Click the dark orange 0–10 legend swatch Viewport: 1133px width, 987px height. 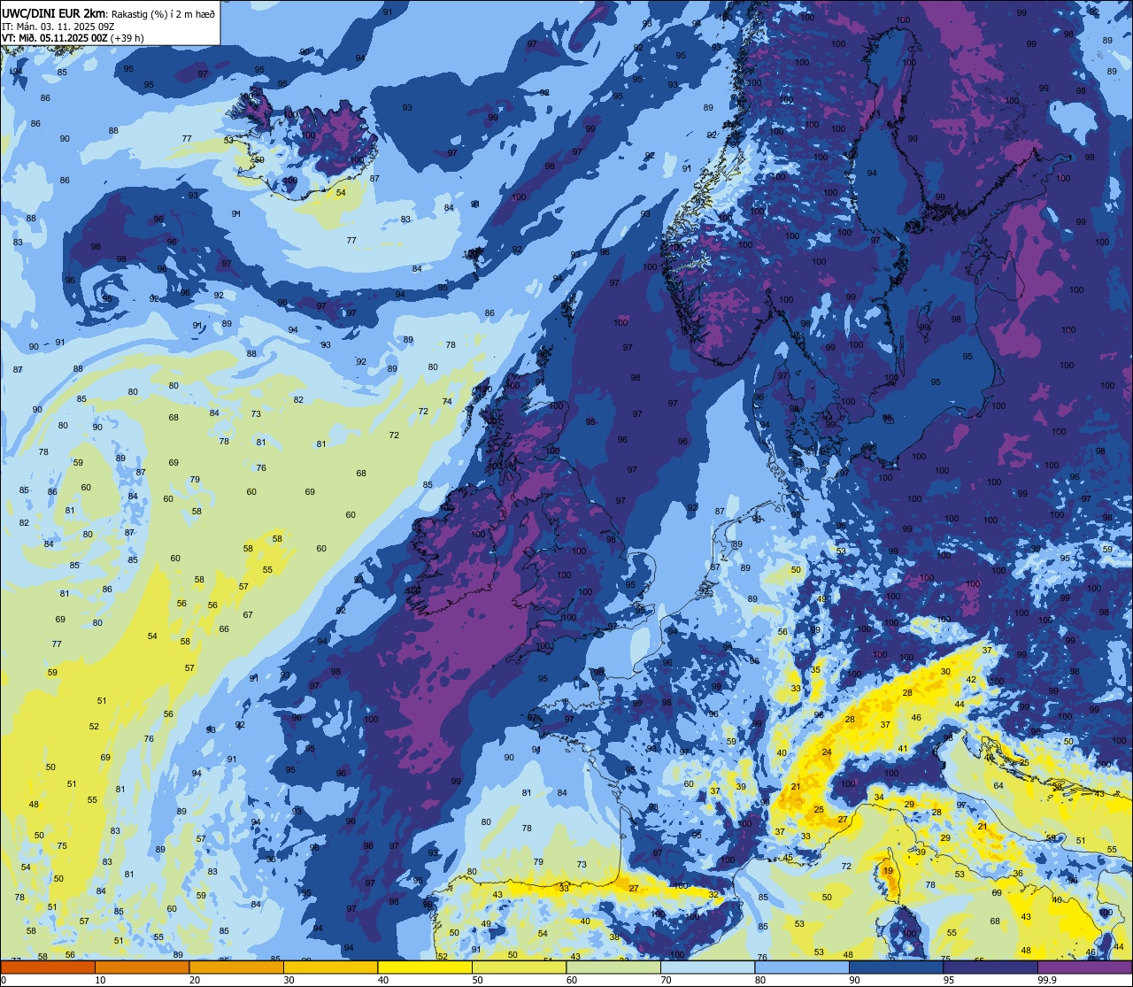[x=48, y=967]
